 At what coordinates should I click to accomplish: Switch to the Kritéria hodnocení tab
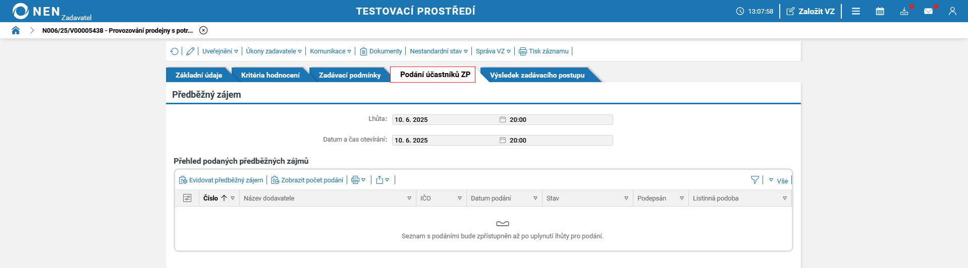271,75
